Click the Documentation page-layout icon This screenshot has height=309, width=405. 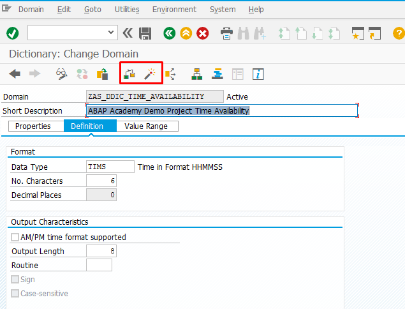point(238,74)
